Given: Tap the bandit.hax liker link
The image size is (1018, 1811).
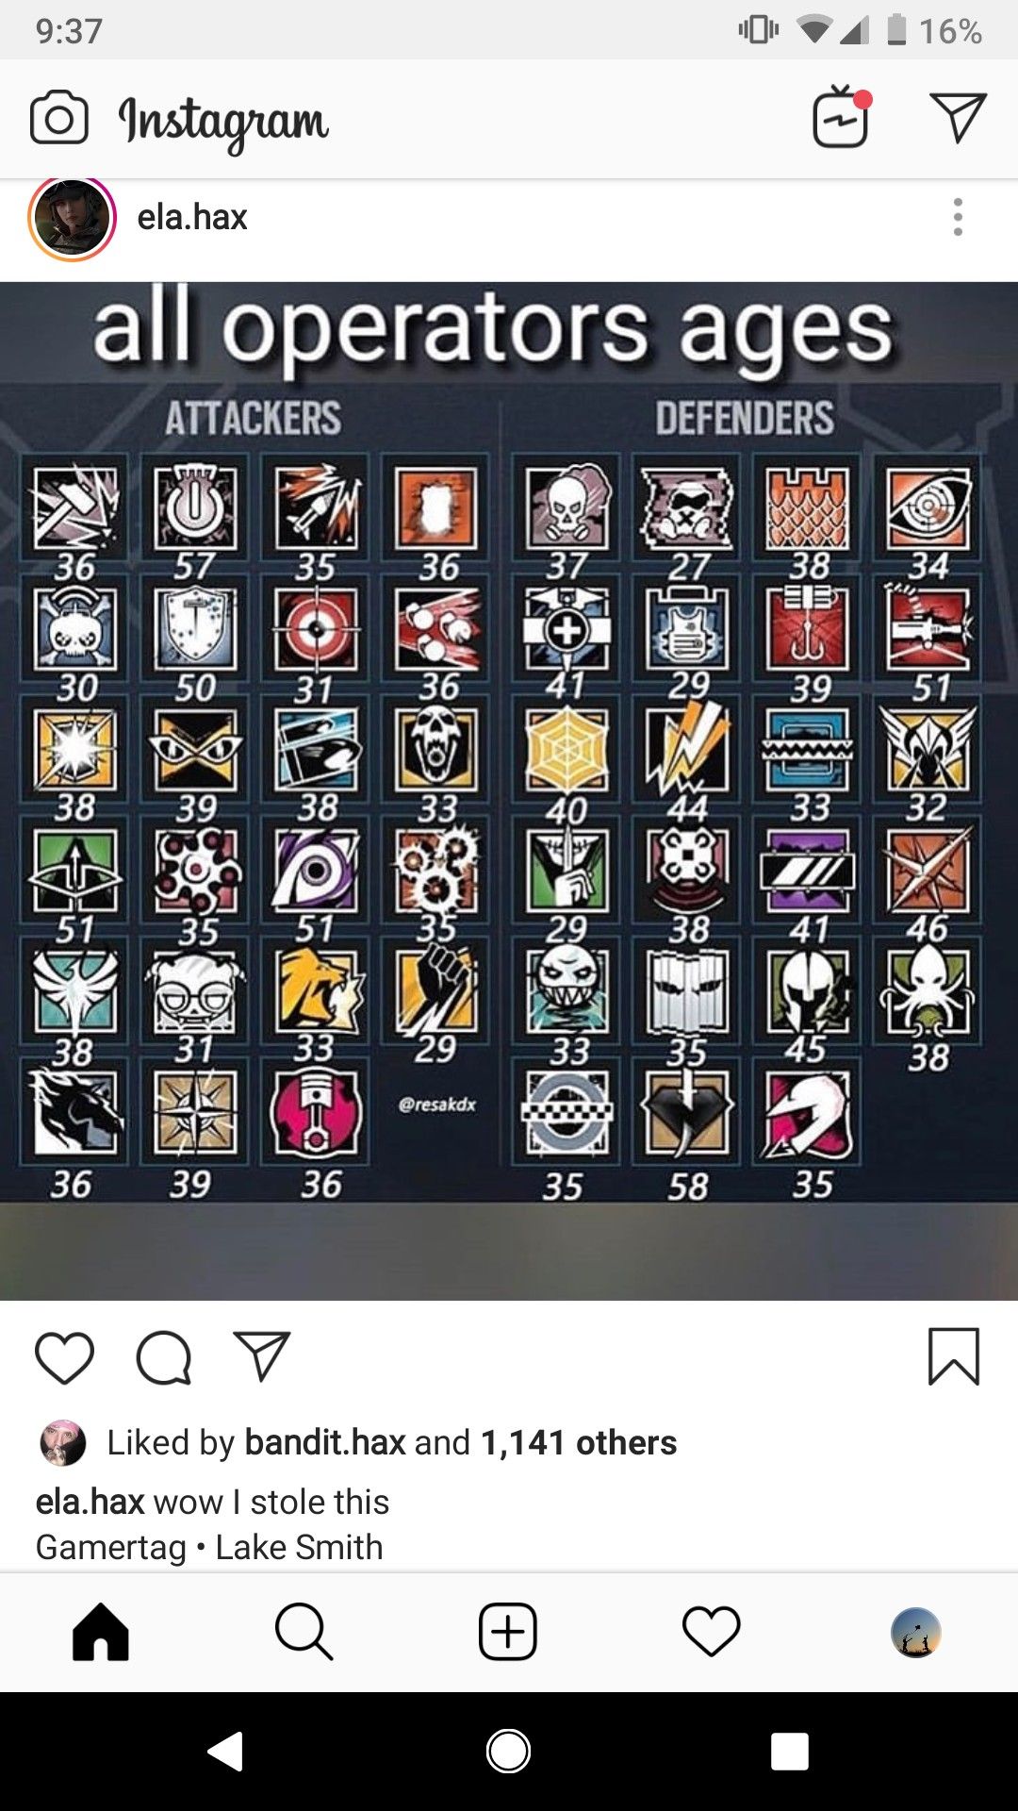Looking at the screenshot, I should (x=325, y=1442).
